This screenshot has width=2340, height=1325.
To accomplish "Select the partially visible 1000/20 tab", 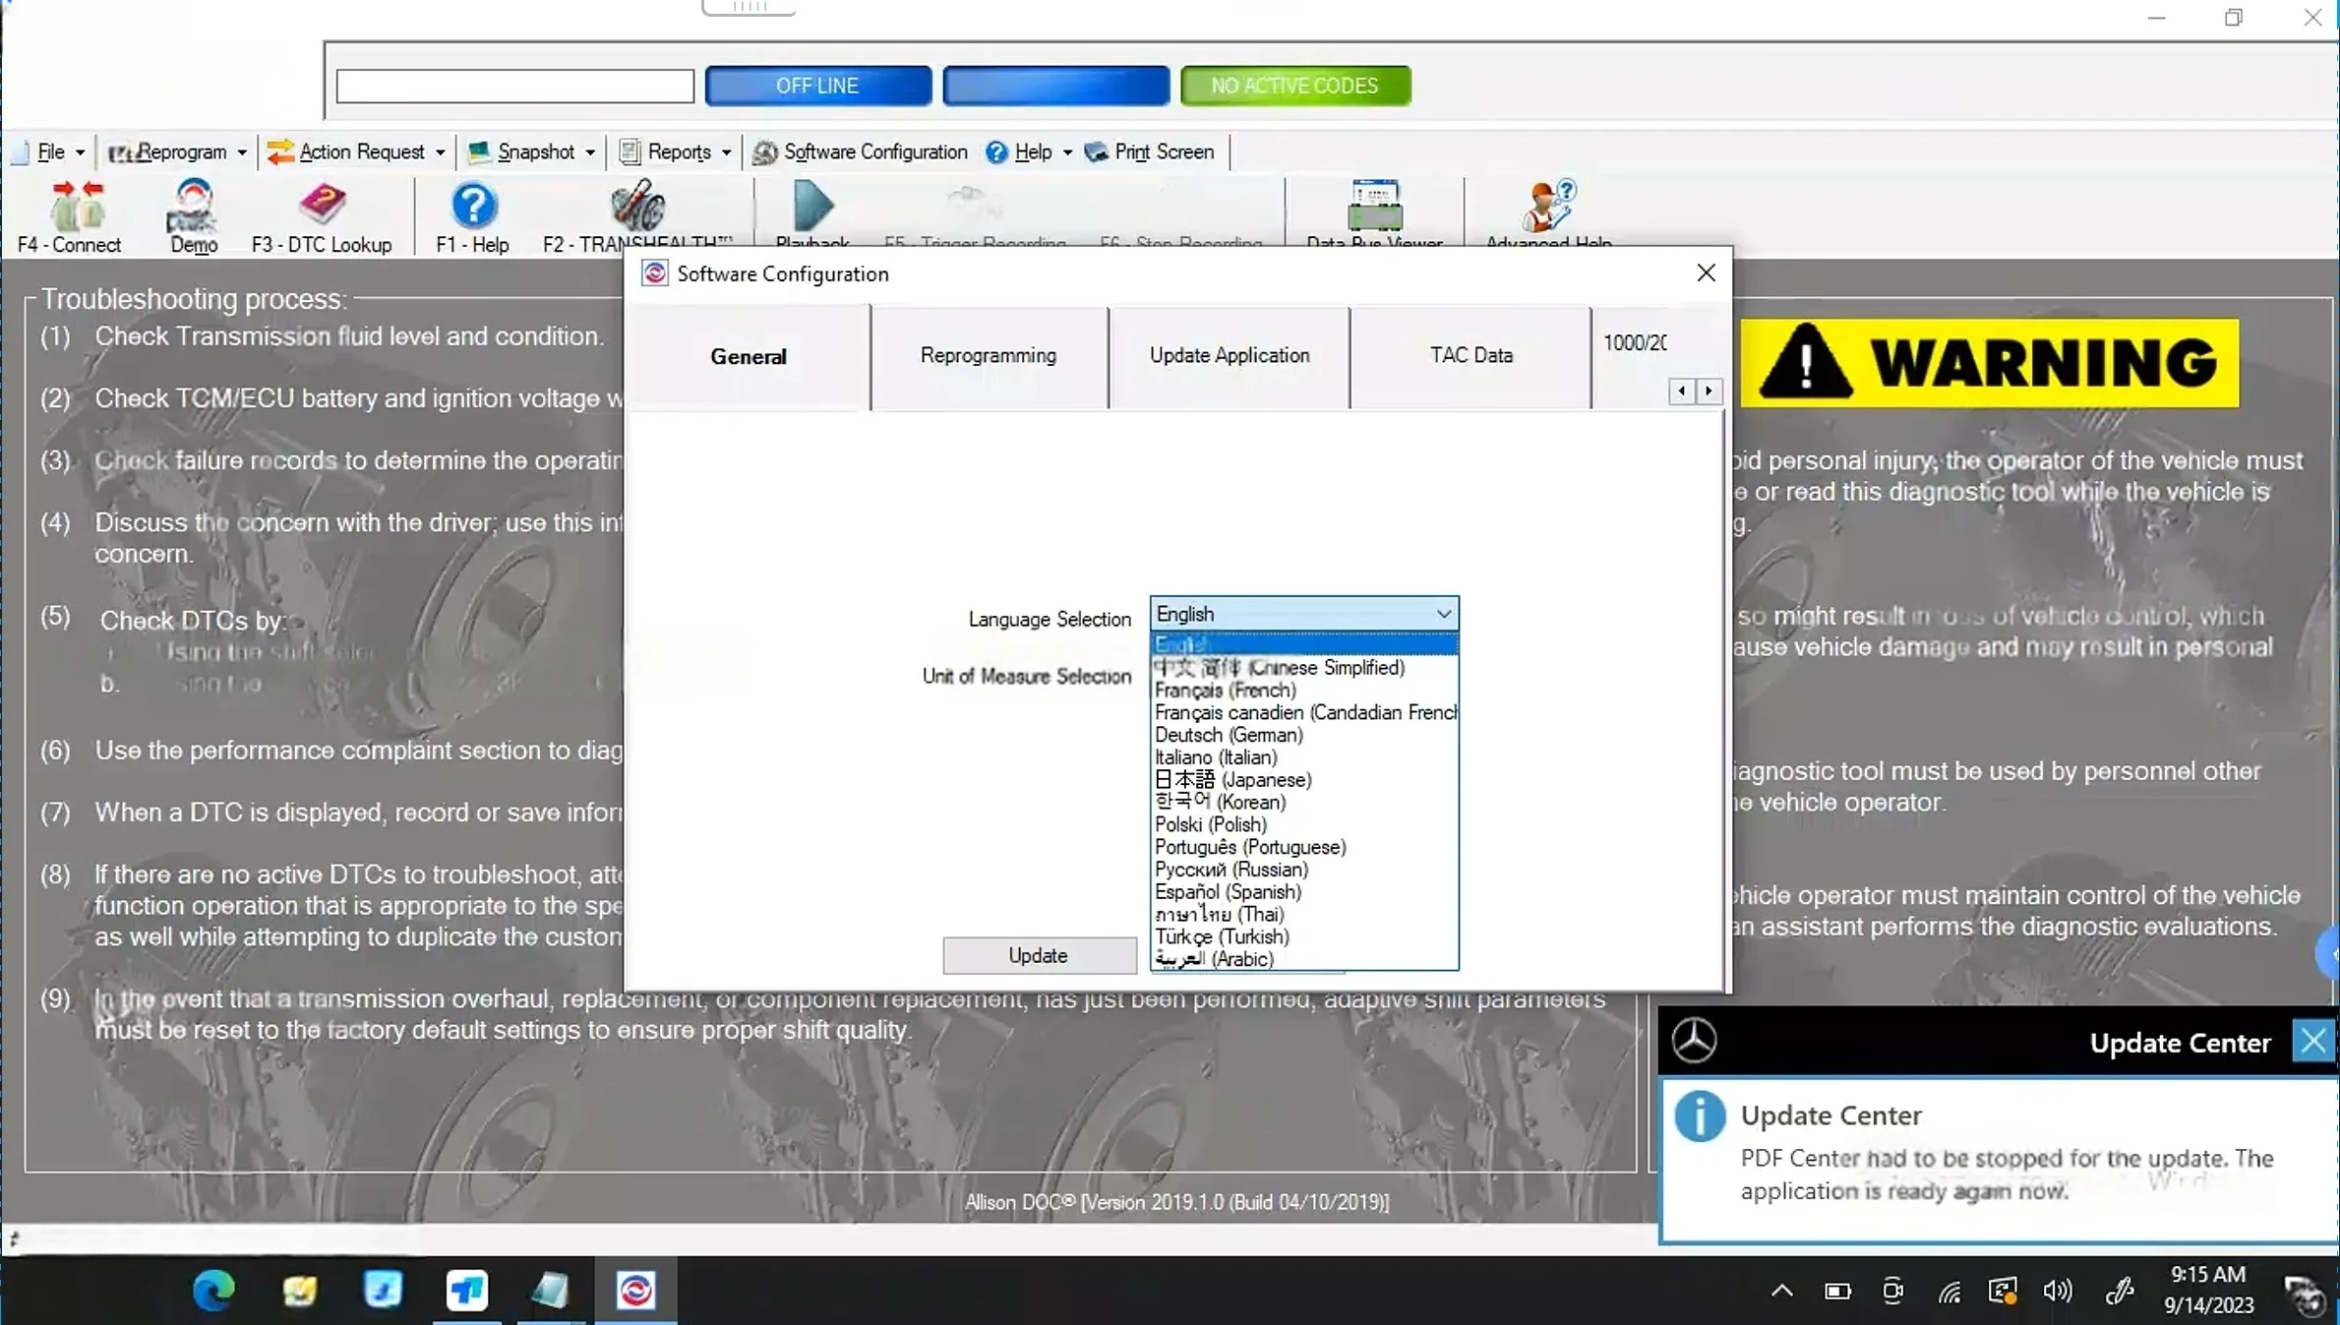I will click(x=1635, y=343).
